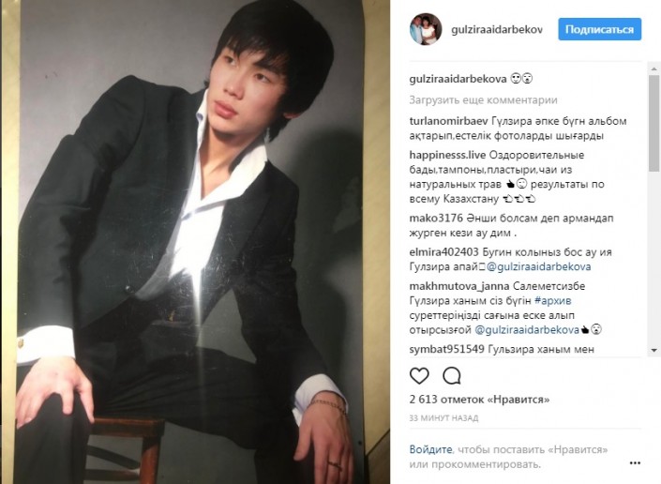Subscribe using the Подписаться button
Image resolution: width=661 pixels, height=484 pixels.
[x=599, y=29]
